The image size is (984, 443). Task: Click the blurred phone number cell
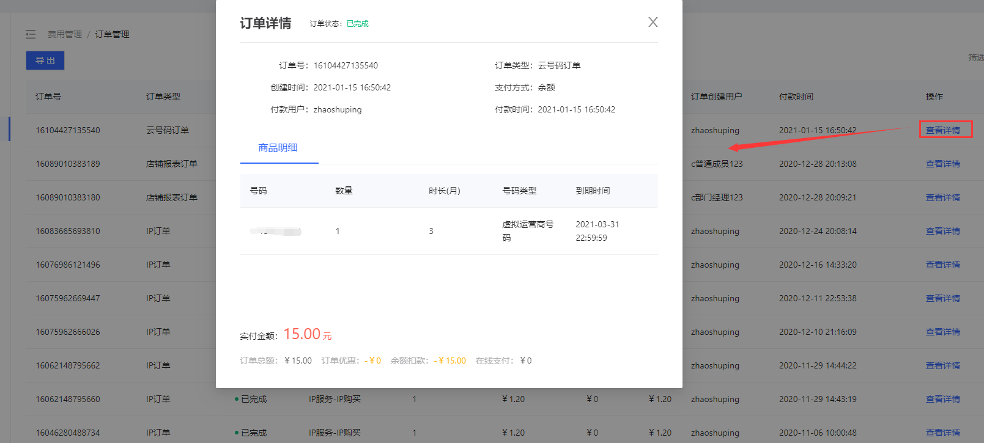click(x=276, y=231)
